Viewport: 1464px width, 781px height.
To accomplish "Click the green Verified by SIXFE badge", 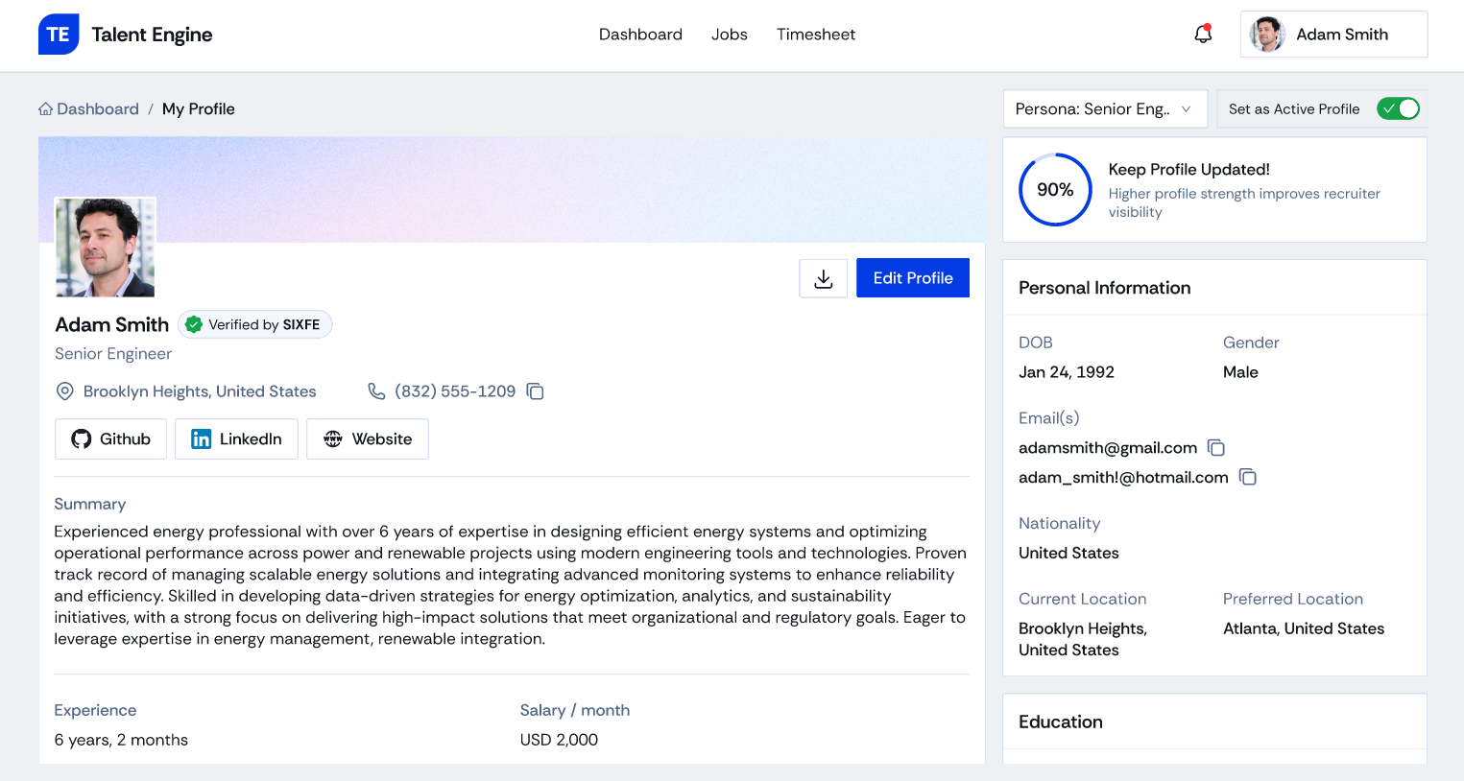I will point(255,324).
